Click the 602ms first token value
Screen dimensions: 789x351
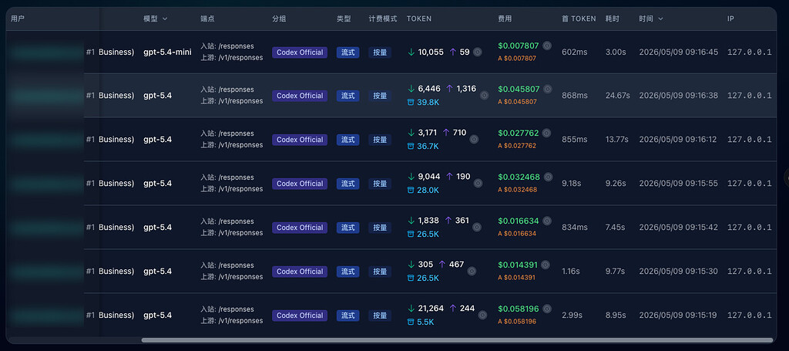pos(575,52)
